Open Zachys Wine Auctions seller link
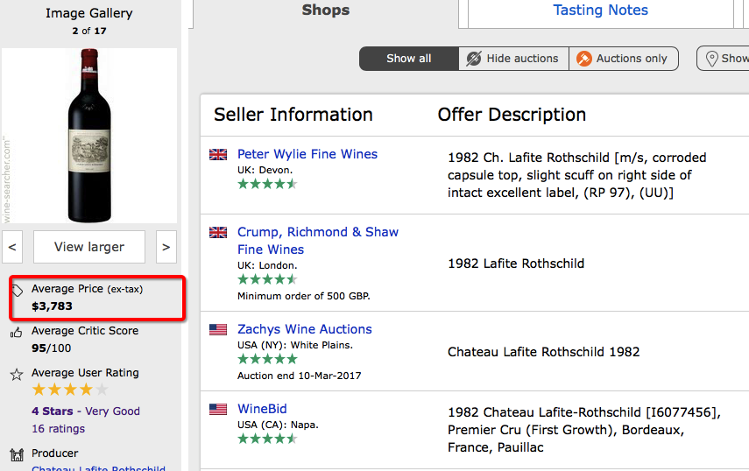749x471 pixels. (x=305, y=329)
